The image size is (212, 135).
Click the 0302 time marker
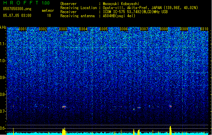(43, 29)
